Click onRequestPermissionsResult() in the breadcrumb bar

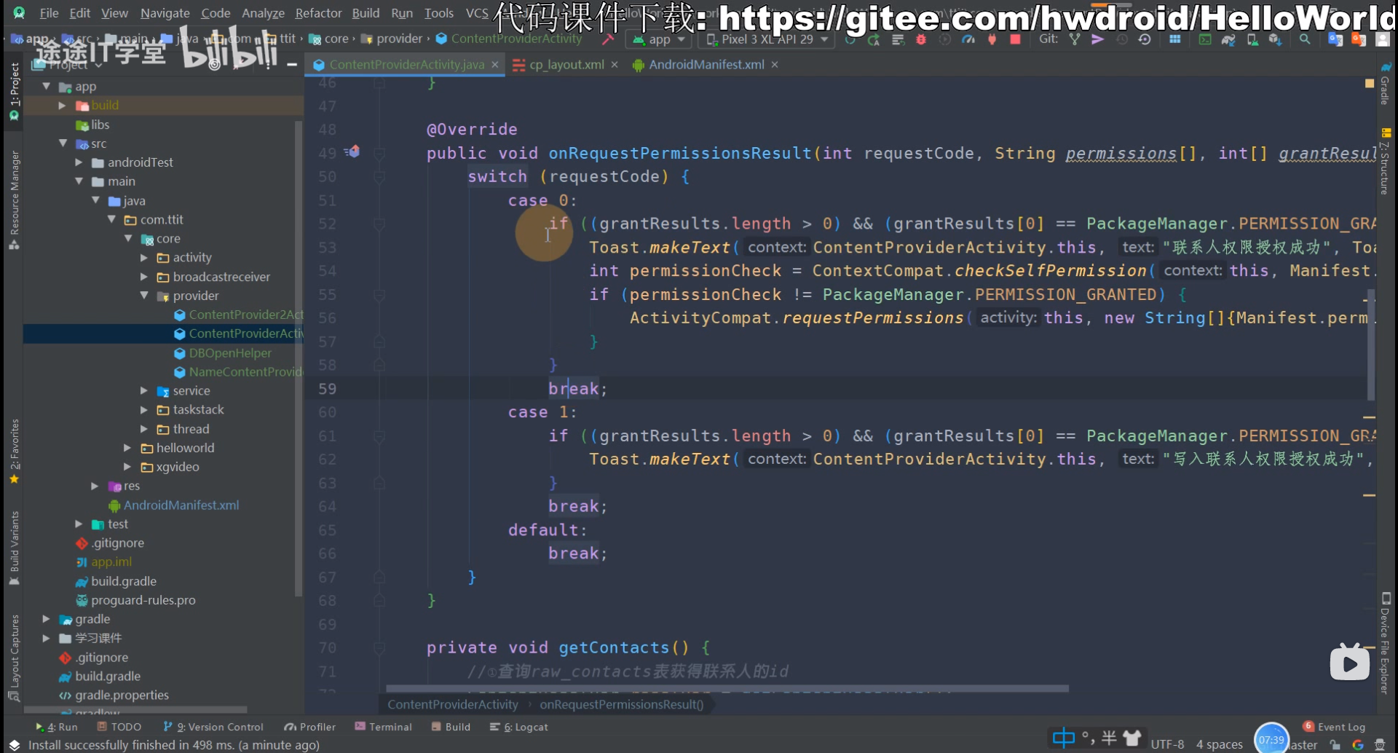[621, 704]
